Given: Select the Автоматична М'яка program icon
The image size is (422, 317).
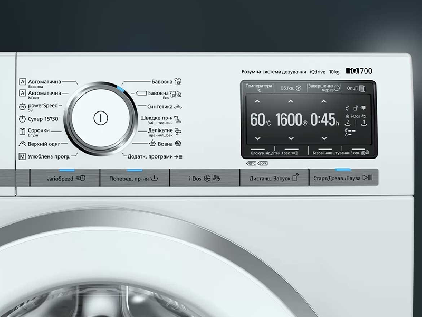Looking at the screenshot, I should (x=23, y=93).
